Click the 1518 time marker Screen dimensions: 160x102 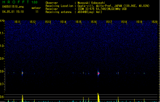(124, 22)
